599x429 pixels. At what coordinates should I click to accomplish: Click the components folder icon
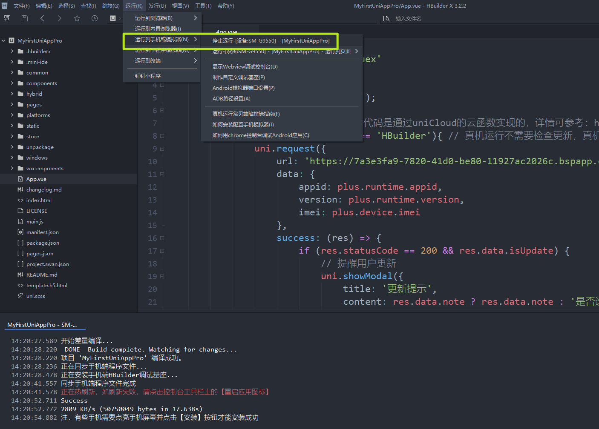20,83
